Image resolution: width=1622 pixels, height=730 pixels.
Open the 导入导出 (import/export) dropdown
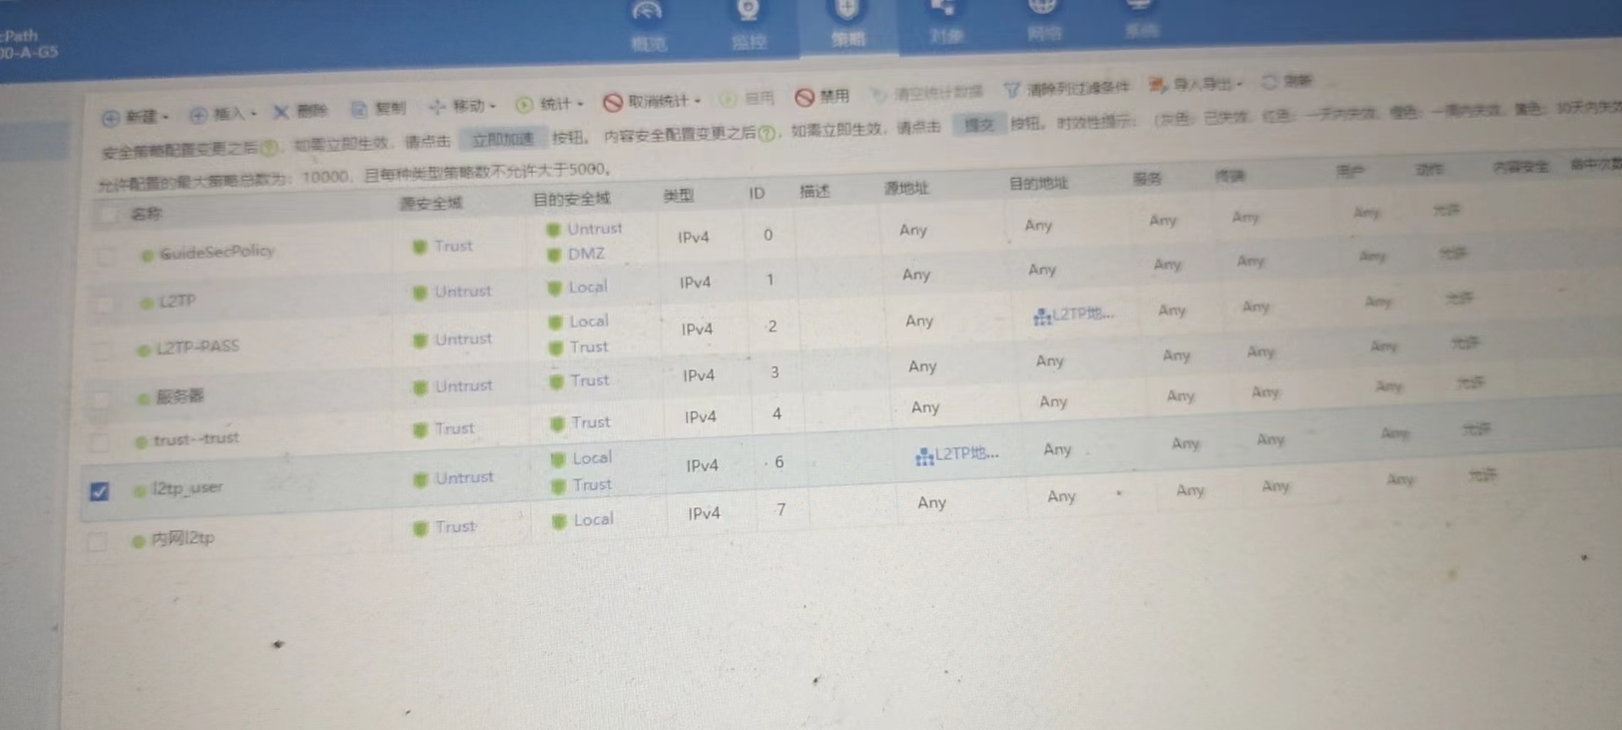[1195, 84]
